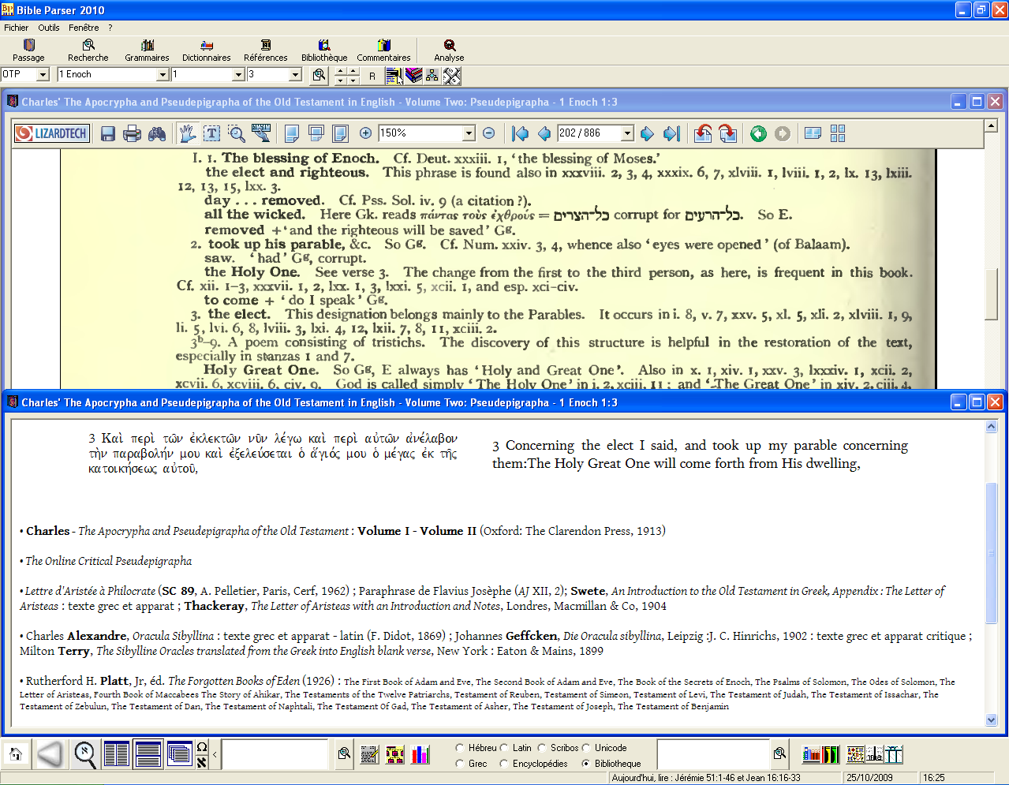Select the hand pan tool

click(x=187, y=133)
